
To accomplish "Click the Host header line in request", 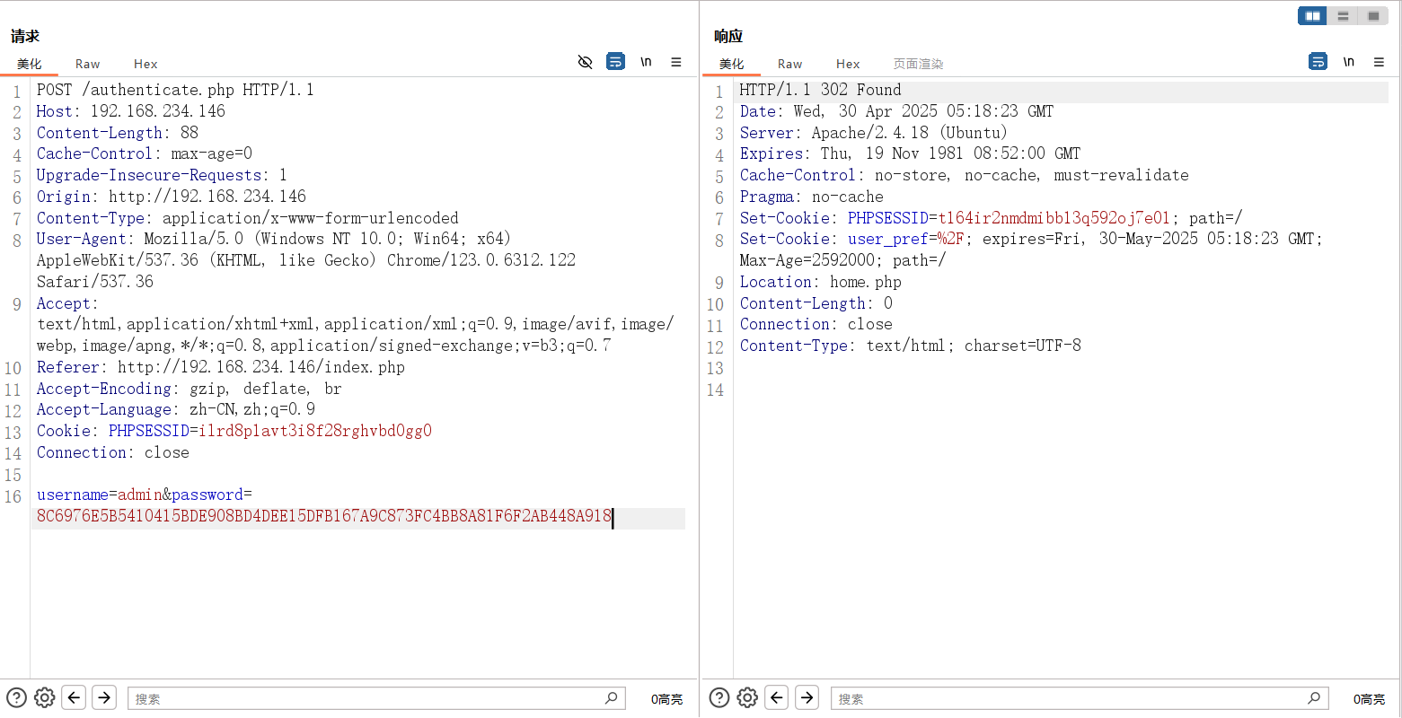I will click(x=131, y=111).
